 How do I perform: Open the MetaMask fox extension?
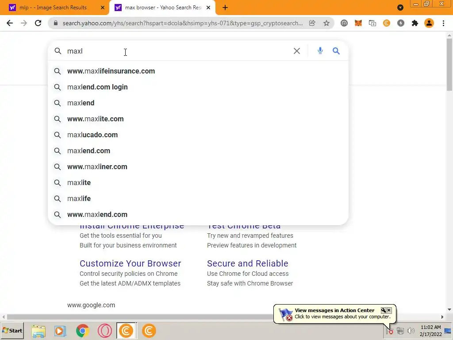pos(358,23)
